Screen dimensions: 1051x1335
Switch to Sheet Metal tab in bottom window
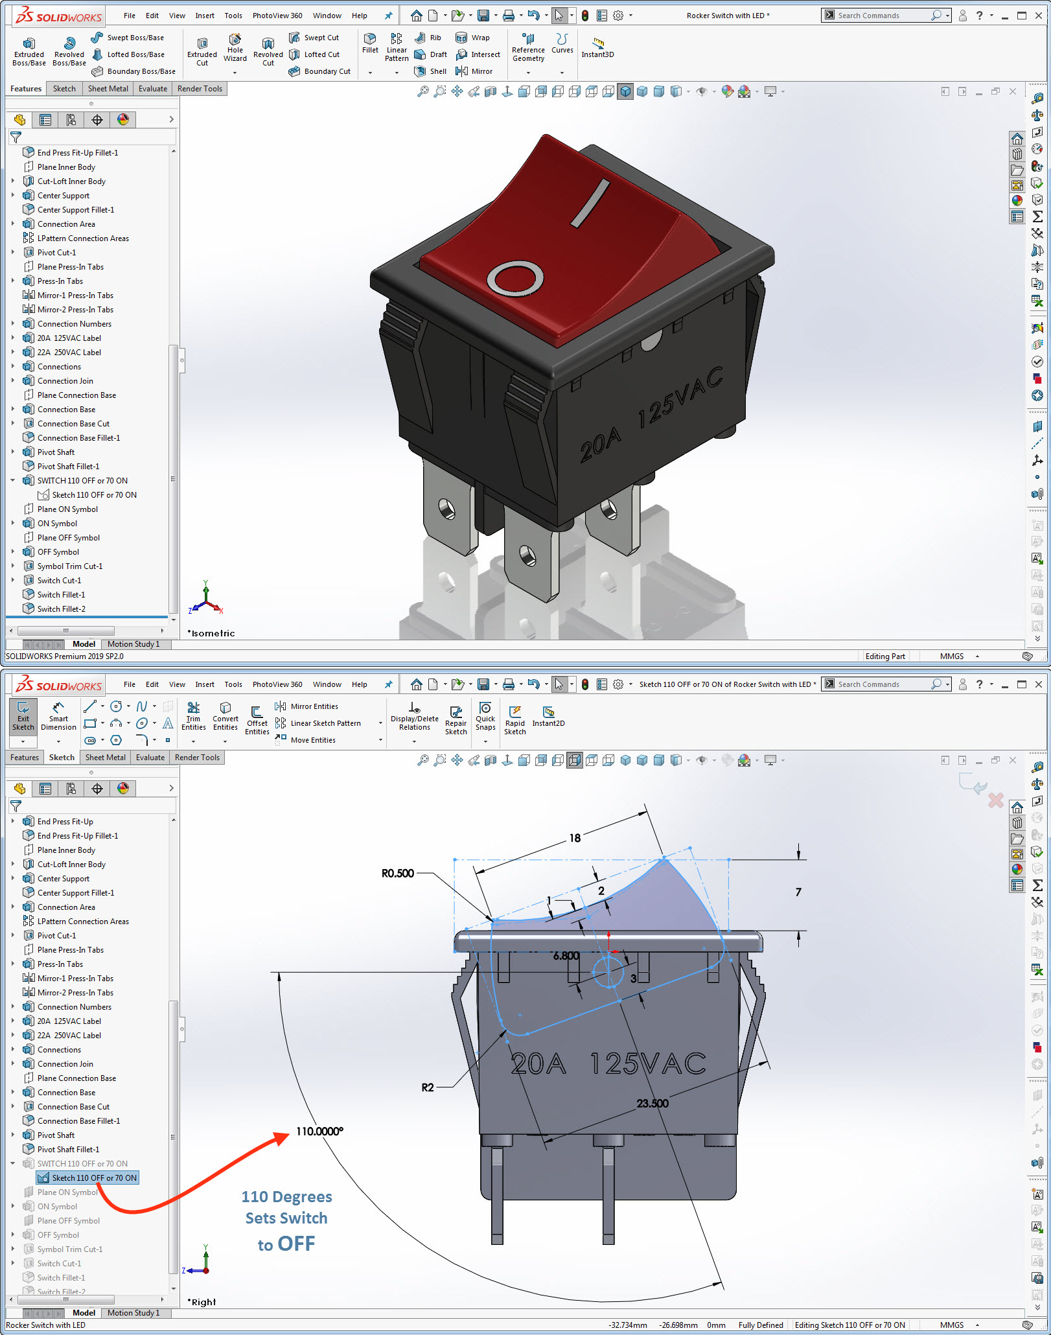(106, 758)
